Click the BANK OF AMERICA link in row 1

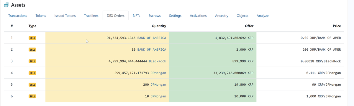click(152, 38)
